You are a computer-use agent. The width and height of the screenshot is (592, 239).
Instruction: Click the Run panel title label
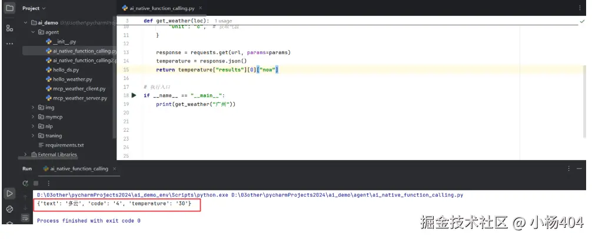[x=27, y=169]
